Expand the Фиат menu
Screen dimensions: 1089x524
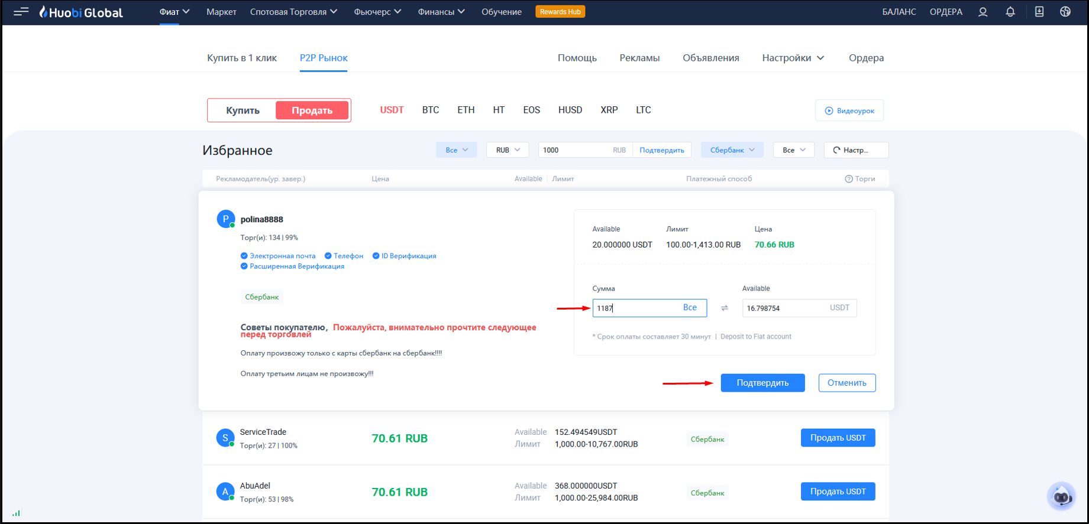pos(175,12)
